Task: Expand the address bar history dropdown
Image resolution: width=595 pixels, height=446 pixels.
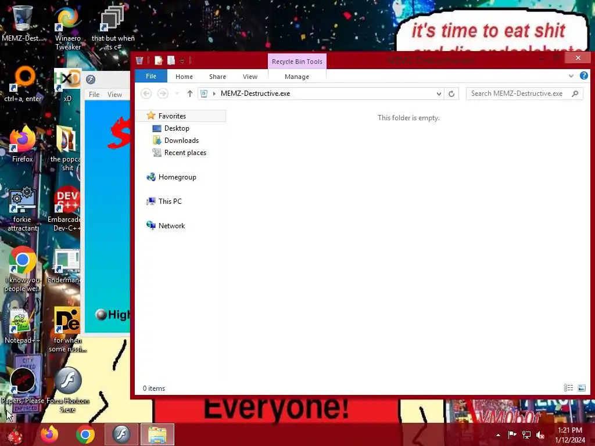Action: [x=439, y=93]
